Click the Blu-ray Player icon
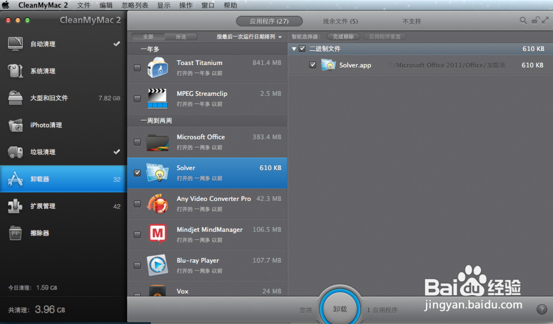Screen dimensions: 553x324 click(x=157, y=265)
